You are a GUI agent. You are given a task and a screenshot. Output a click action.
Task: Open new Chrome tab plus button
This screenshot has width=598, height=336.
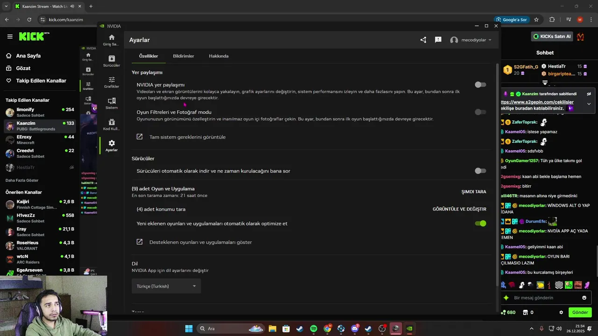point(91,7)
